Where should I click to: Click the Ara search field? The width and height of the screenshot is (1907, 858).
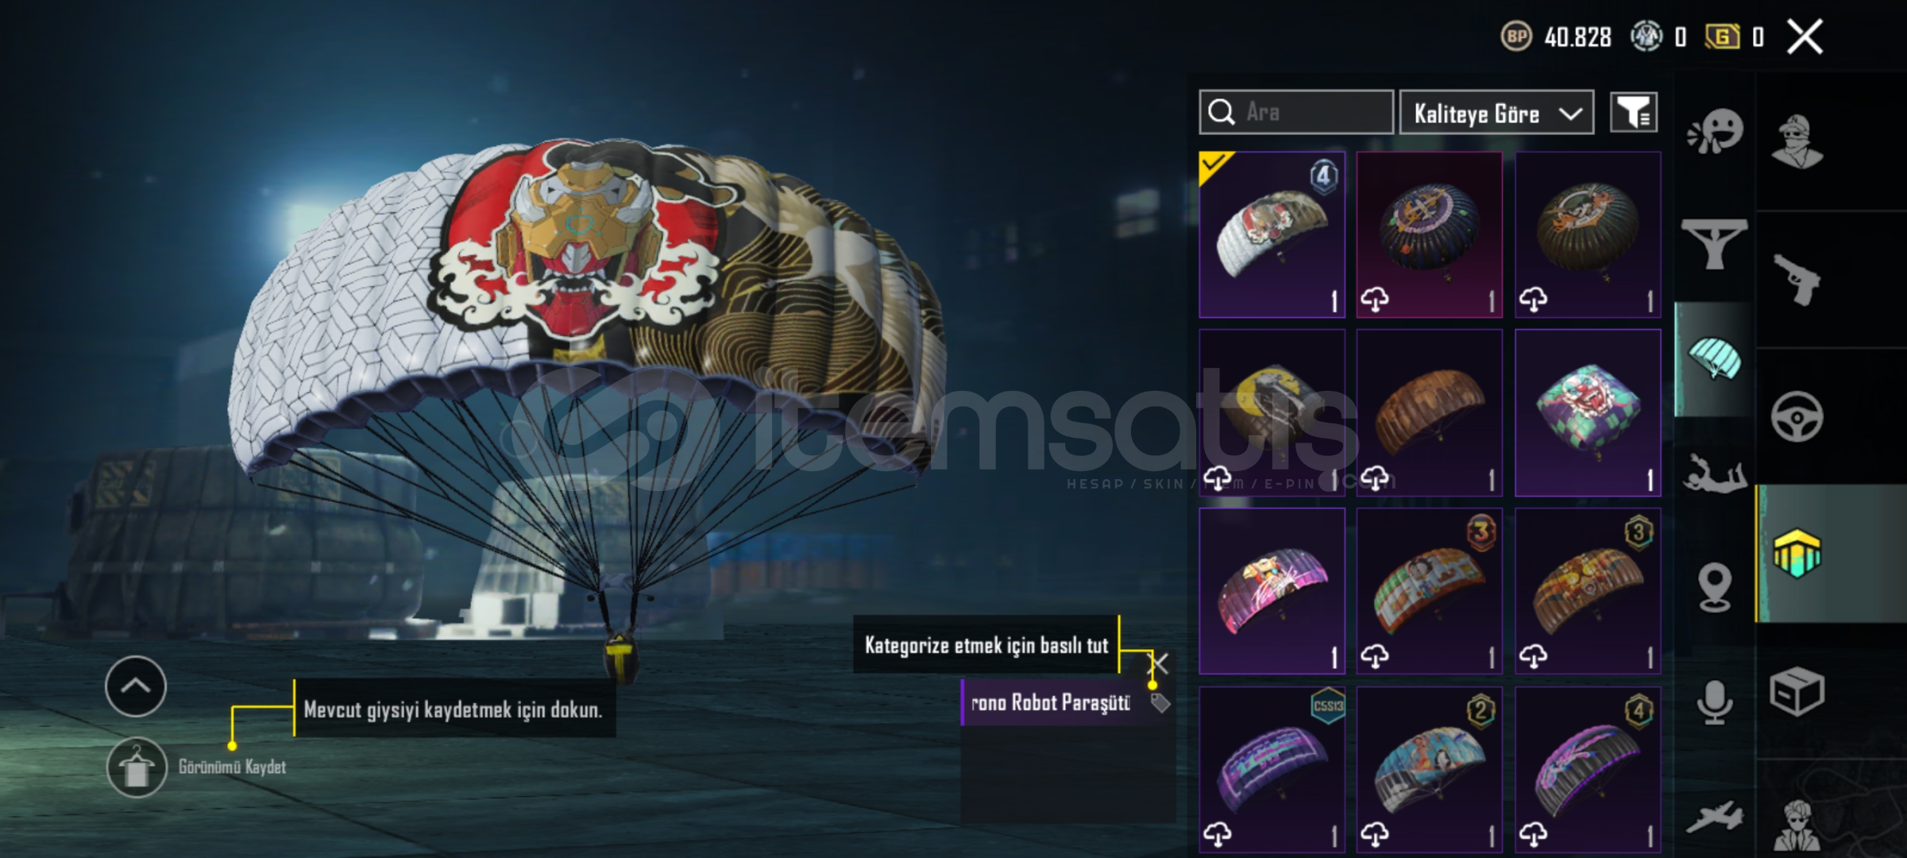click(x=1295, y=112)
